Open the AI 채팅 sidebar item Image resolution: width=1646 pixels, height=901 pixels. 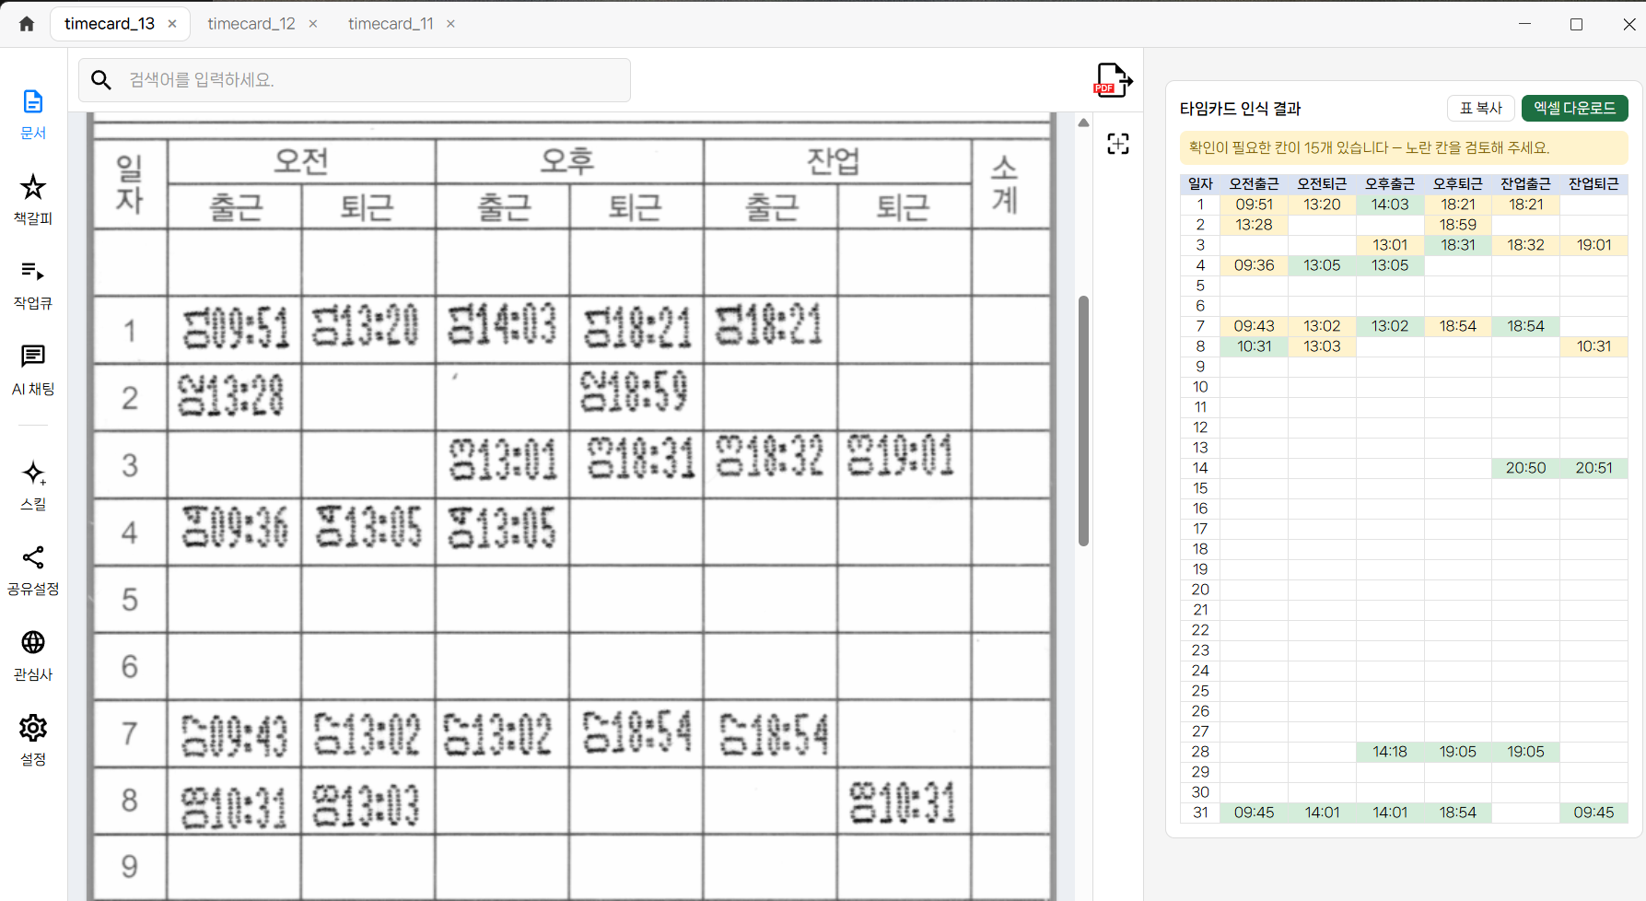coord(33,369)
